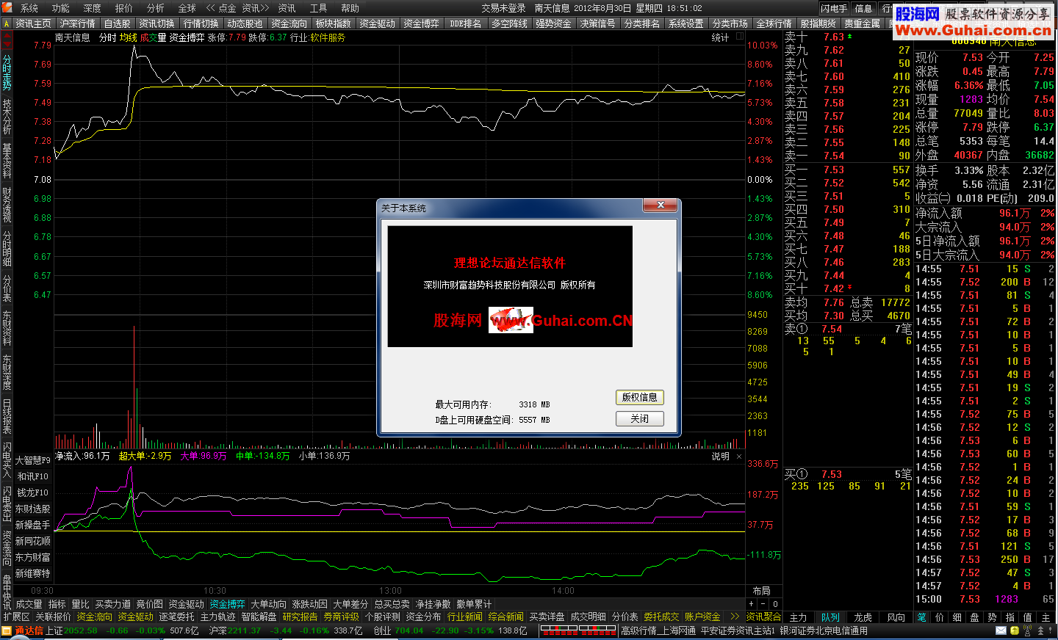Switch to 涨跌动因 indicator tab
The width and height of the screenshot is (1058, 640).
pos(310,604)
